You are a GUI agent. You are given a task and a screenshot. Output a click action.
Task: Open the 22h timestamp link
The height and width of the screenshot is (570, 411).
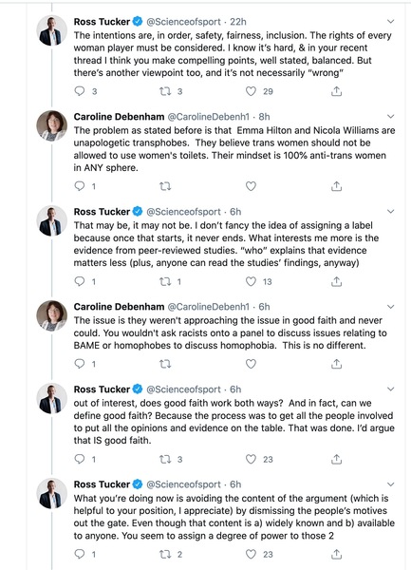238,22
